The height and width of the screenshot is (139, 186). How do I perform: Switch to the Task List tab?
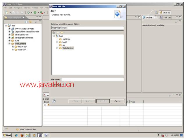point(166,17)
